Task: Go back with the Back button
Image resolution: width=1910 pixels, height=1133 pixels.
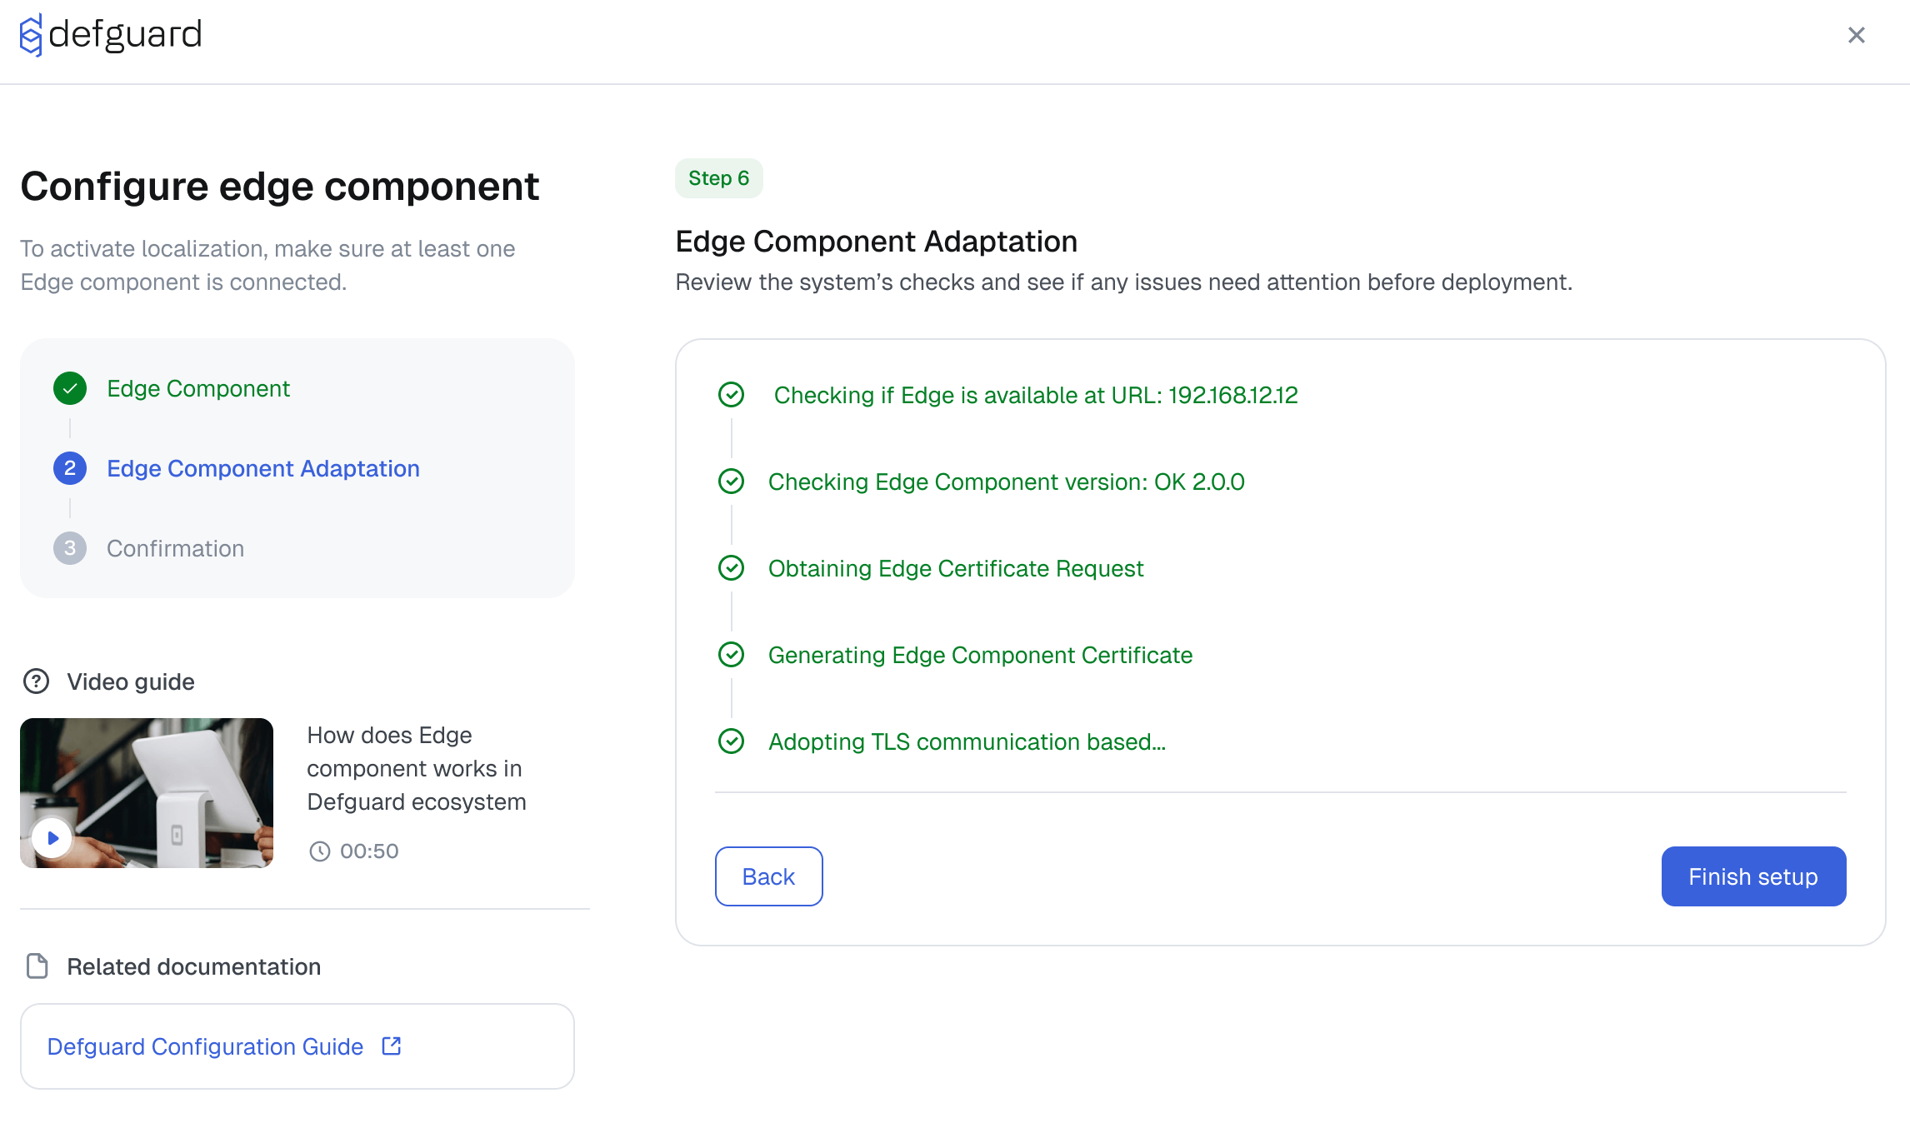Action: [768, 876]
